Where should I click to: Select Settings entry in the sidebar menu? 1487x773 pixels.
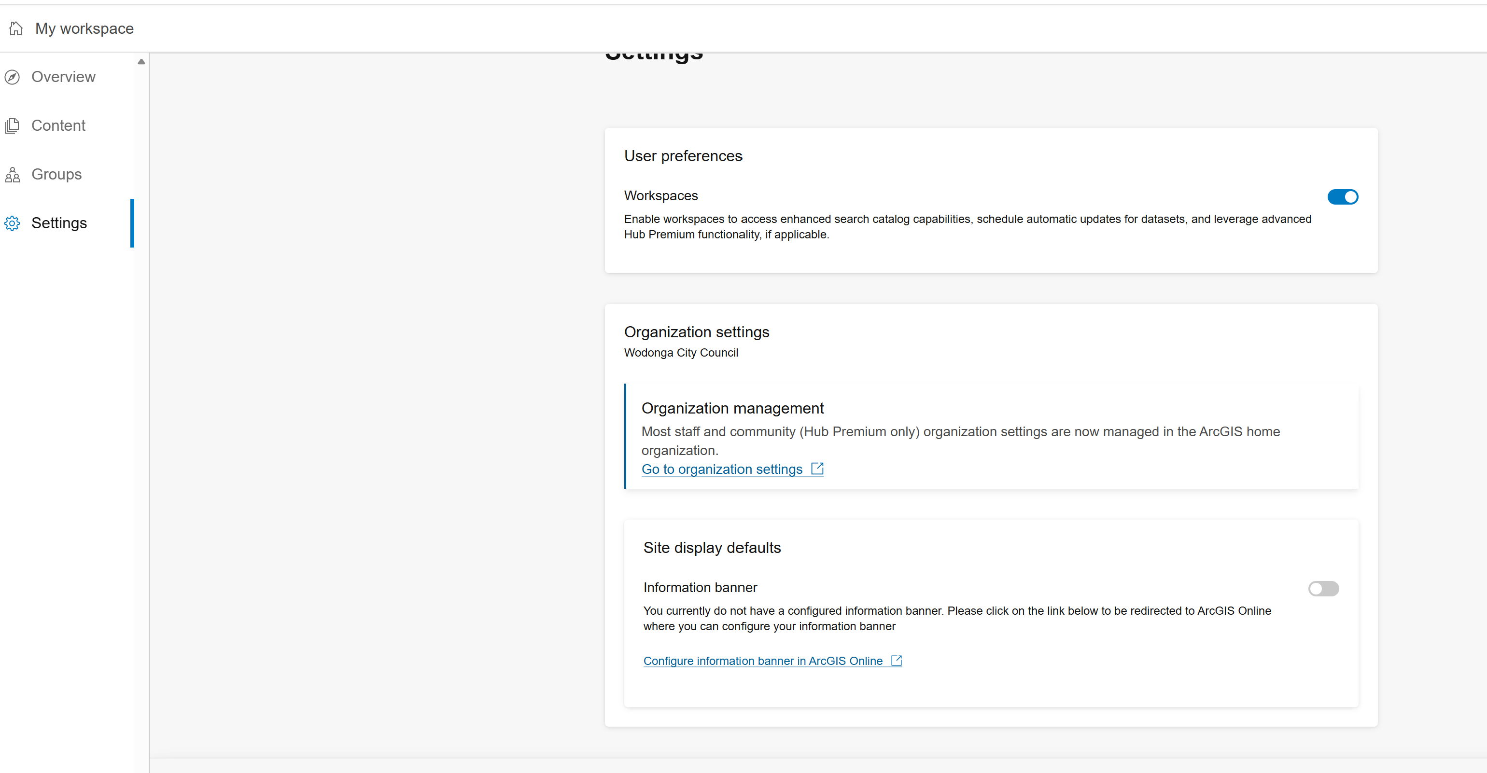tap(59, 223)
